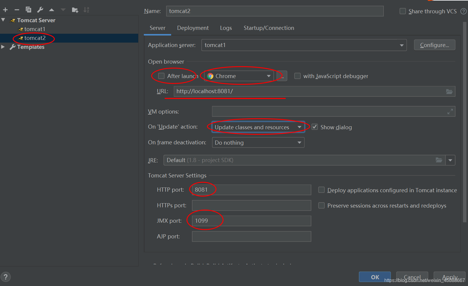This screenshot has width=468, height=286.
Task: Click the help question mark at bottom left
Action: tap(6, 277)
